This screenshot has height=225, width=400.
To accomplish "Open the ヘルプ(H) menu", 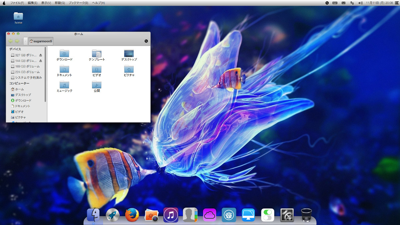I will pyautogui.click(x=98, y=3).
